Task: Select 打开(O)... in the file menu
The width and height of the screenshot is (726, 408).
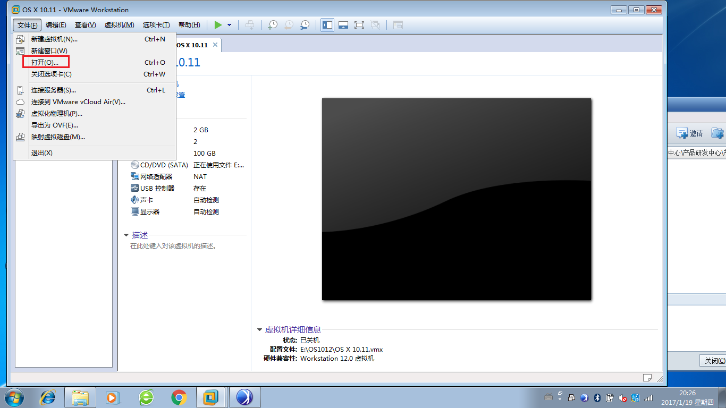Action: point(95,62)
